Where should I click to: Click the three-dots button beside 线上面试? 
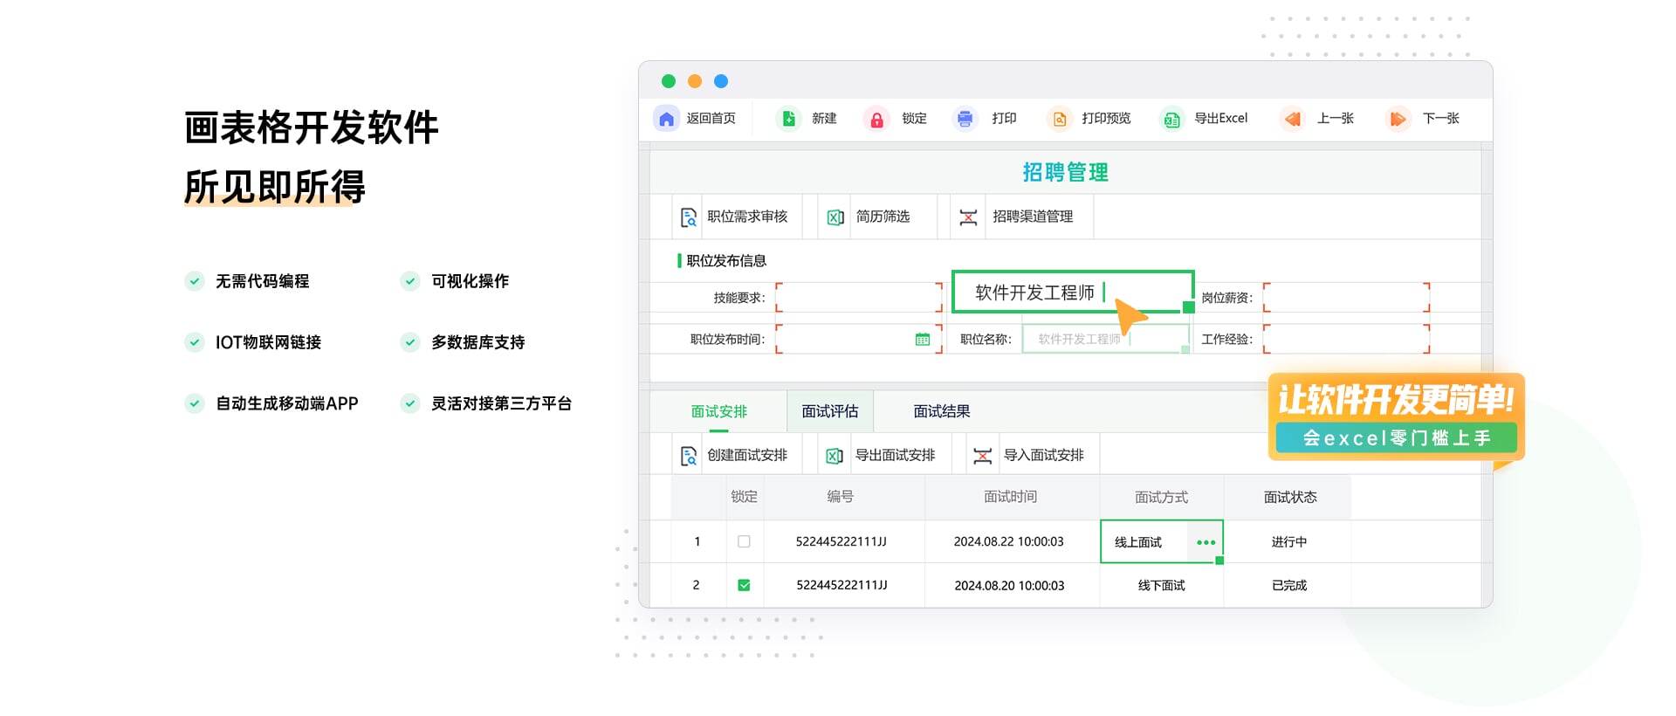pos(1205,542)
